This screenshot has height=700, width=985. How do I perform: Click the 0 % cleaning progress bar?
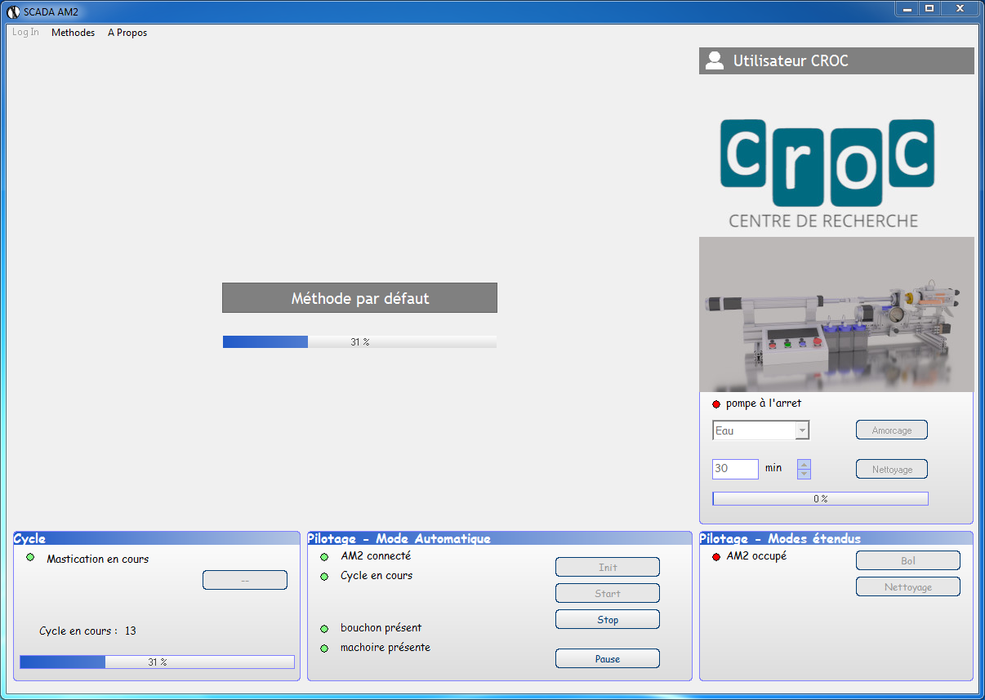820,498
